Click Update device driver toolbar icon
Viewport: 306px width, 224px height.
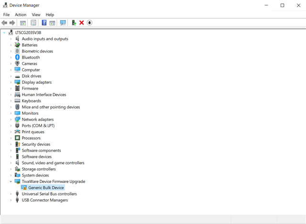coord(74,23)
